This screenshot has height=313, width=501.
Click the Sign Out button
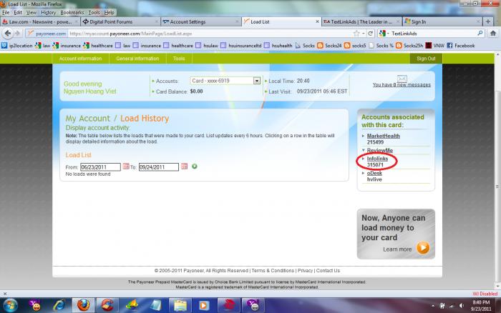click(426, 59)
